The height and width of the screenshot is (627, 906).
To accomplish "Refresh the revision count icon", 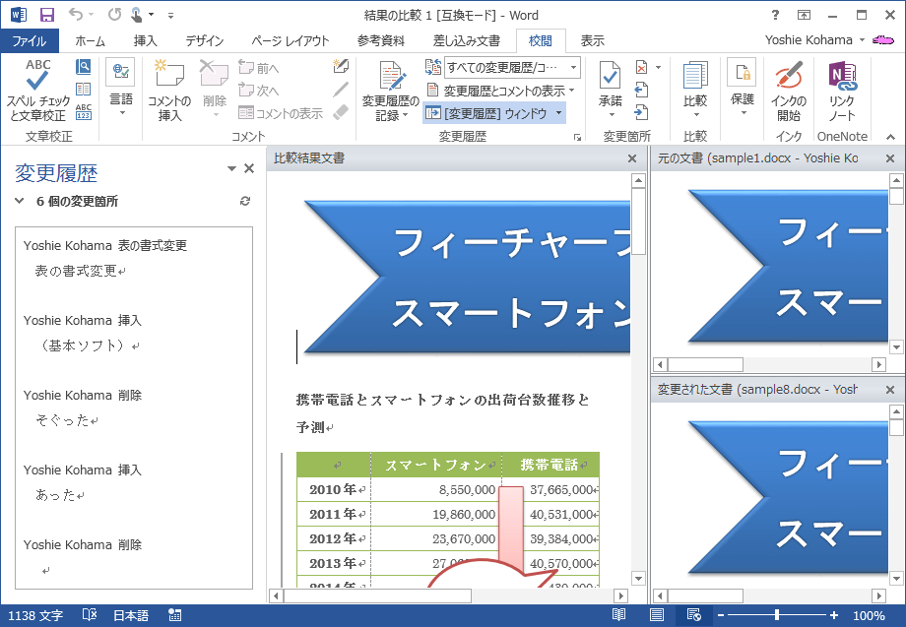I will coord(245,201).
